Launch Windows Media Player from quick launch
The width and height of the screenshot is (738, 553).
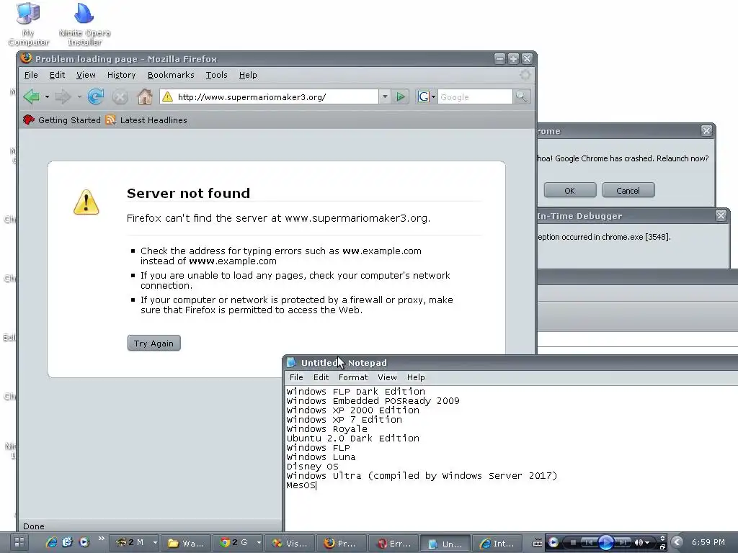[84, 543]
